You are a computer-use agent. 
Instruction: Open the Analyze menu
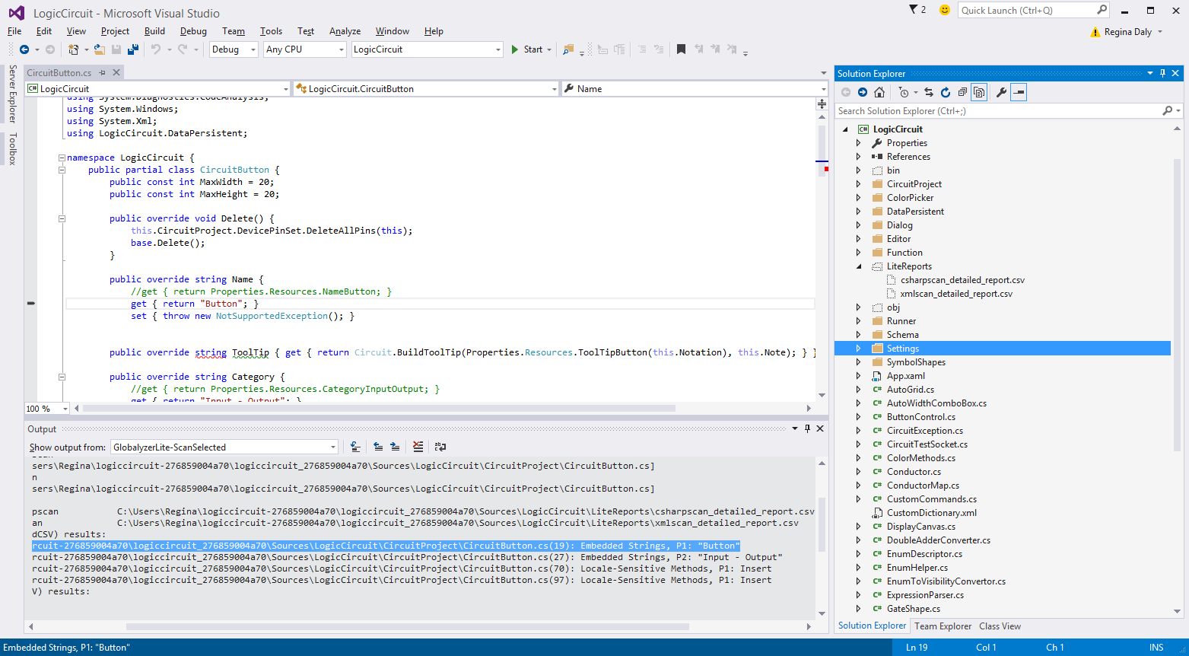(345, 31)
